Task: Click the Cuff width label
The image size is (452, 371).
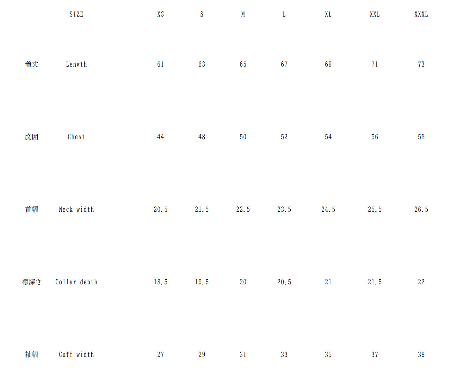Action: click(76, 354)
